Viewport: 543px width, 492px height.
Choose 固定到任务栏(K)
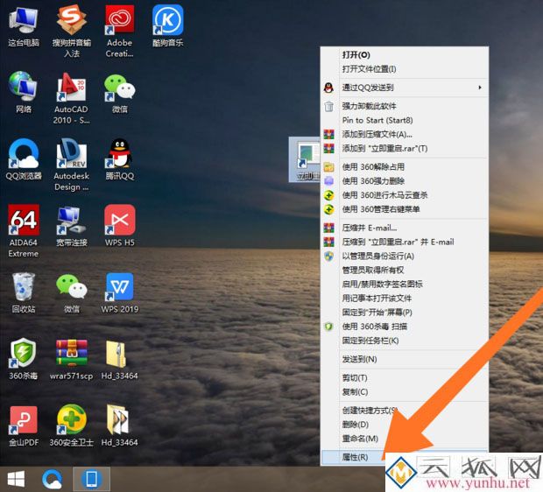[x=405, y=341]
